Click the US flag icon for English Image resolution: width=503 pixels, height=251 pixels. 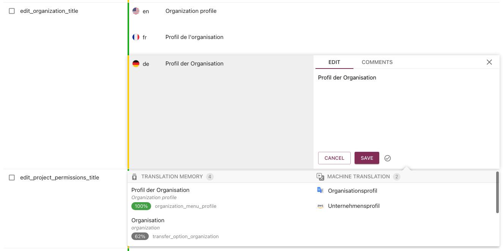pyautogui.click(x=136, y=11)
